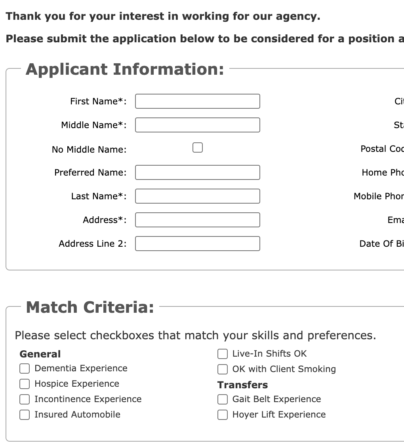Click the General category label
This screenshot has width=404, height=446.
[40, 354]
